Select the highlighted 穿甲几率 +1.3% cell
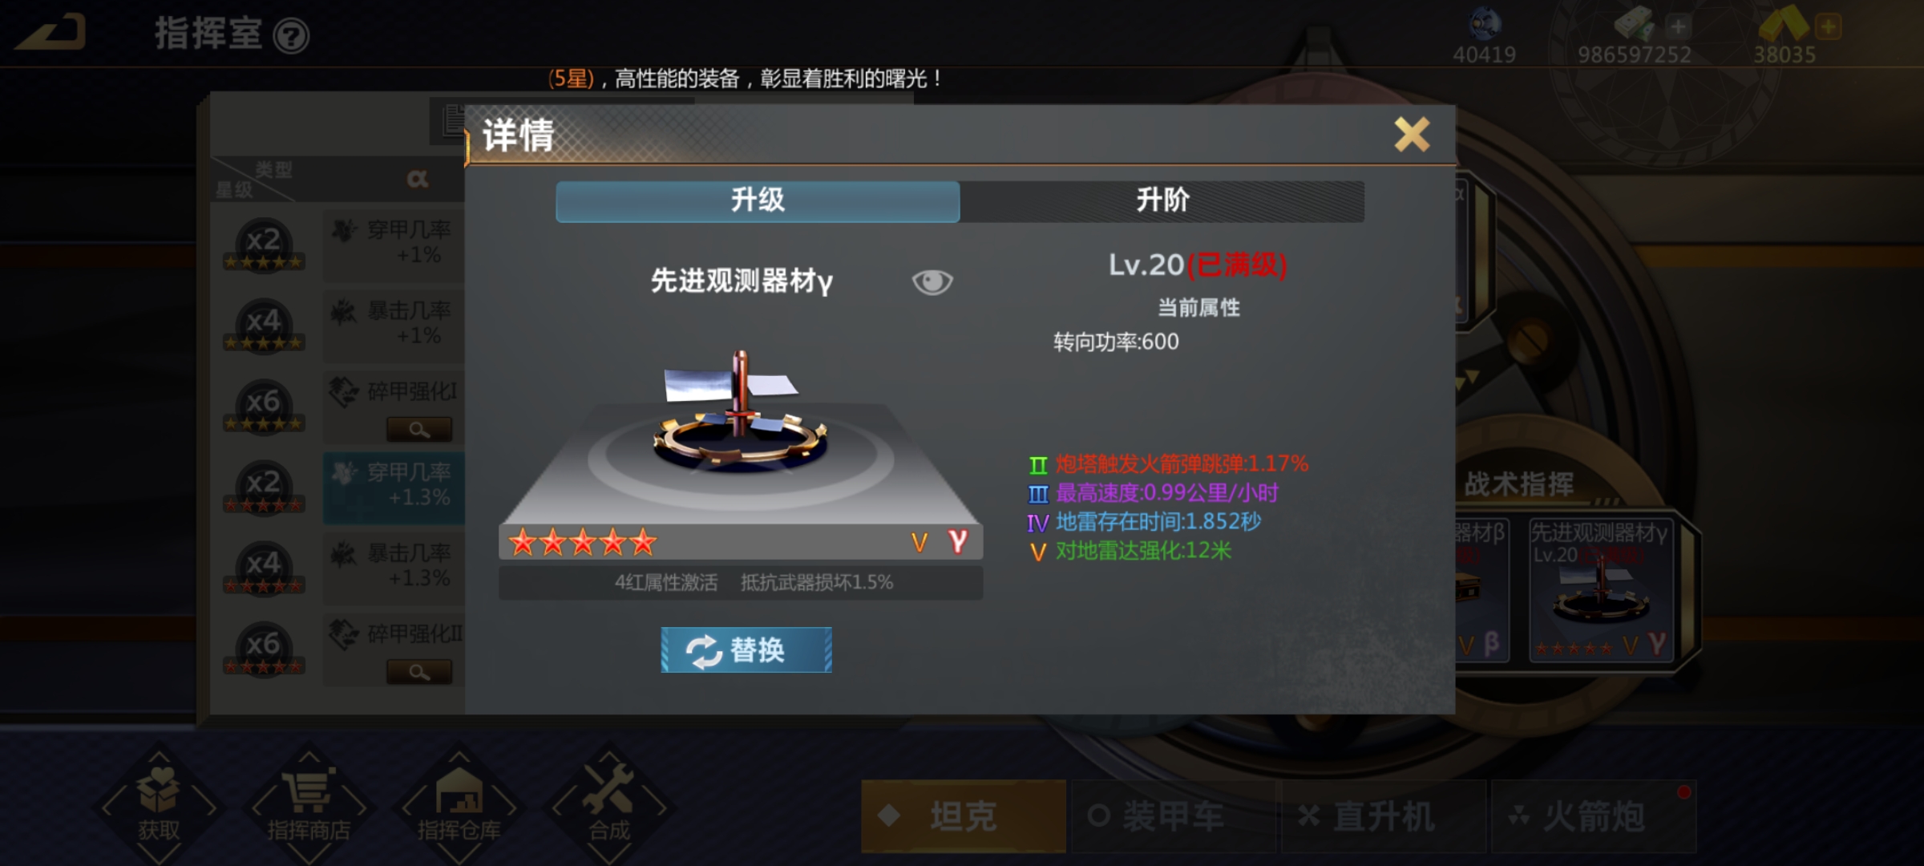The height and width of the screenshot is (866, 1924). click(394, 488)
